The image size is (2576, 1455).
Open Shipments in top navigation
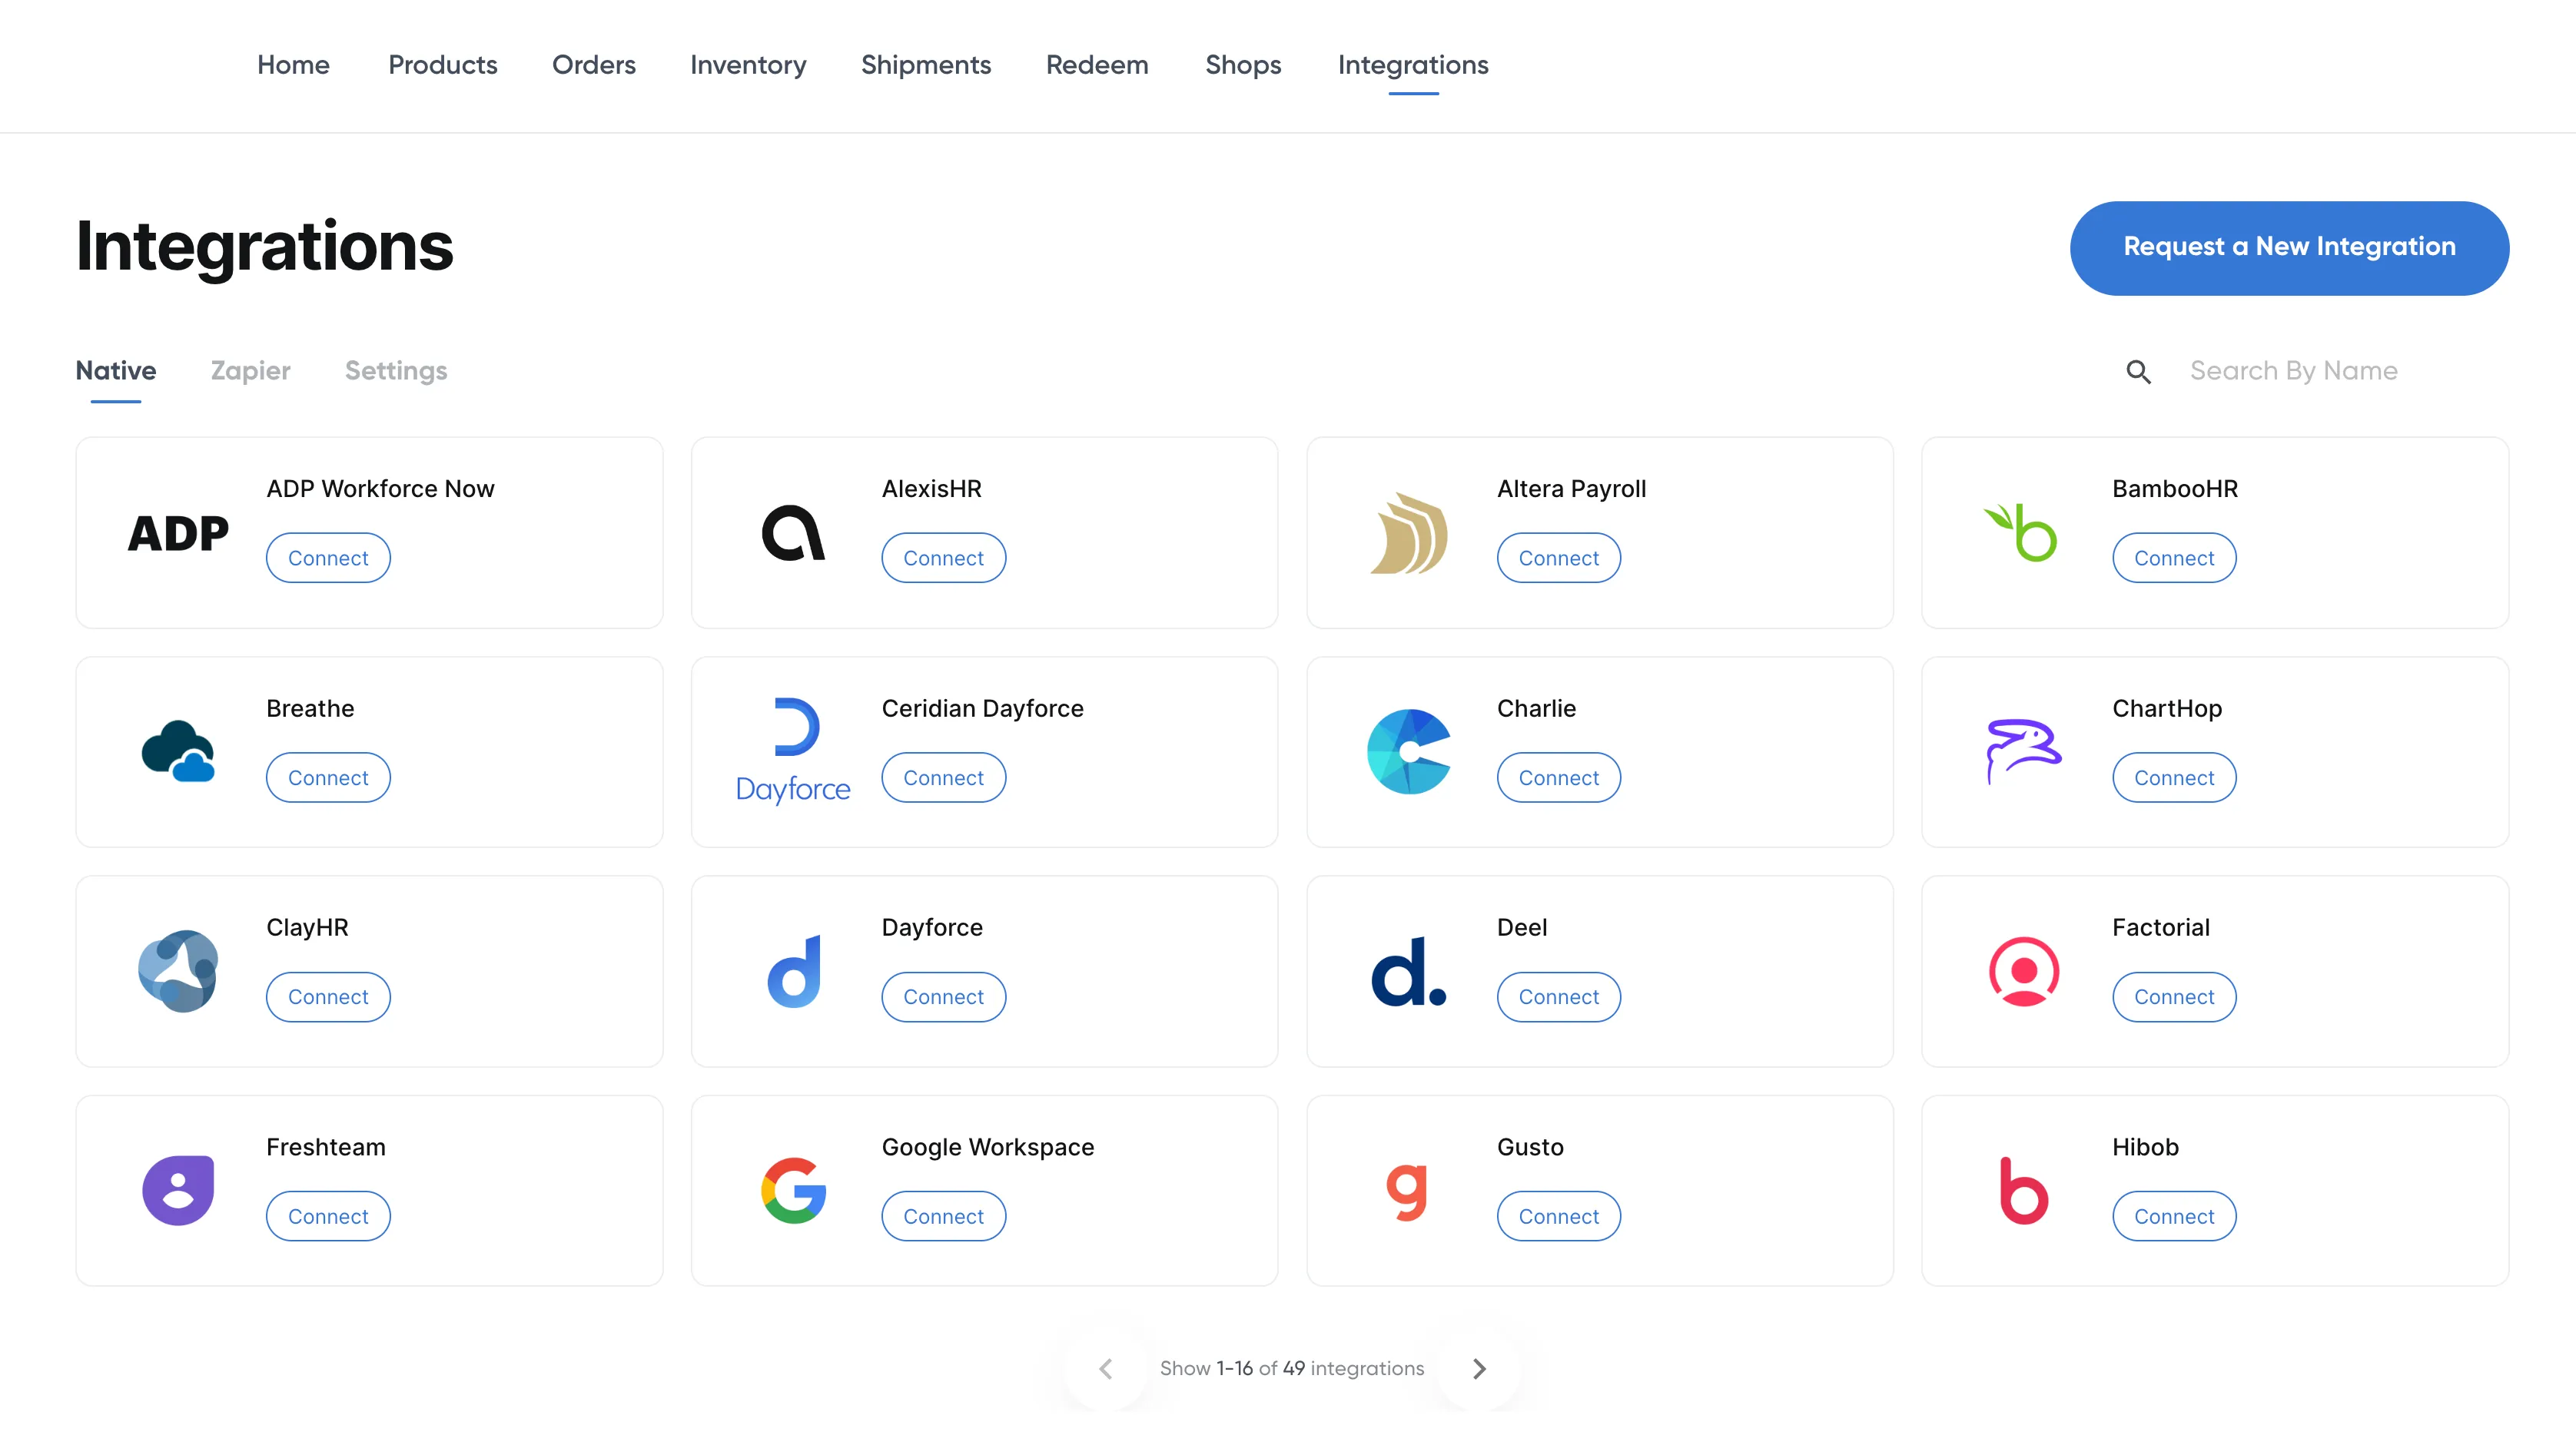click(x=925, y=65)
